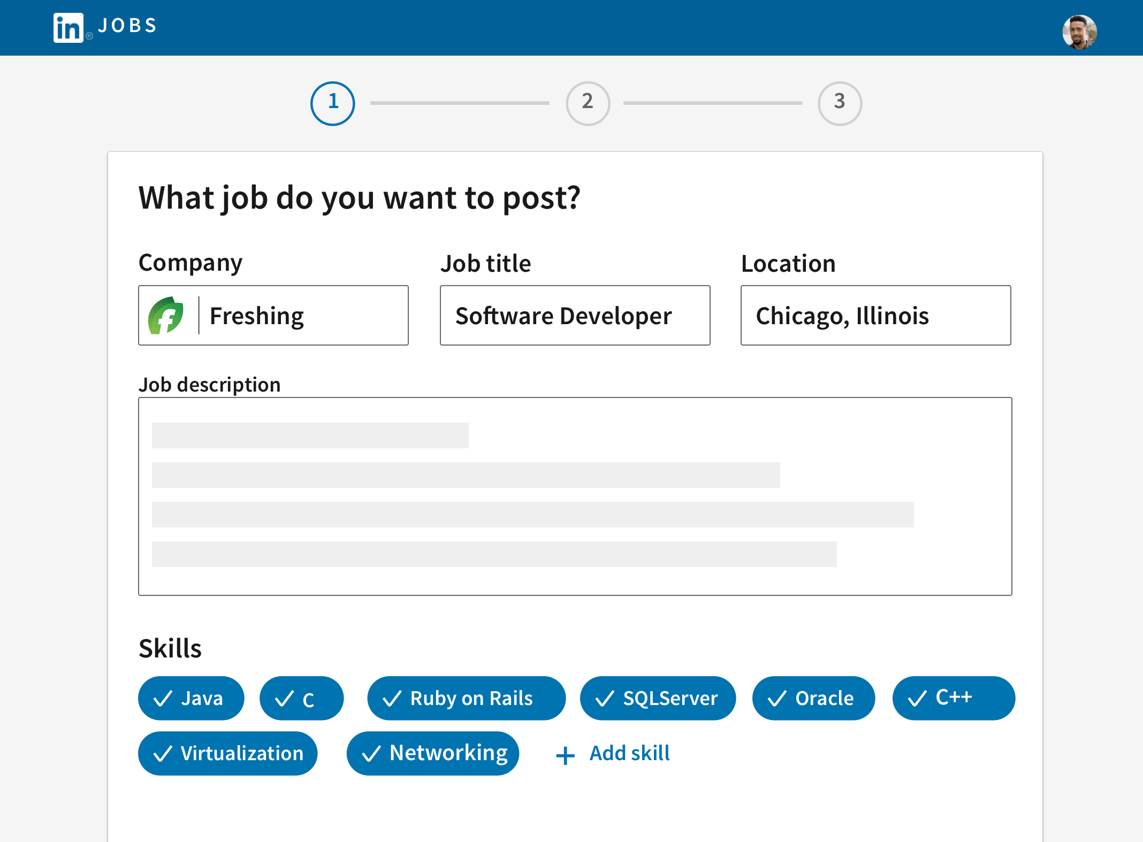Click the Location field Chicago, Illinois

point(875,315)
